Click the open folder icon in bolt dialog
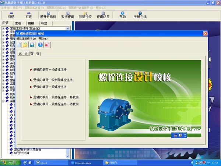Screen dimensions: 221x166 coord(25,45)
